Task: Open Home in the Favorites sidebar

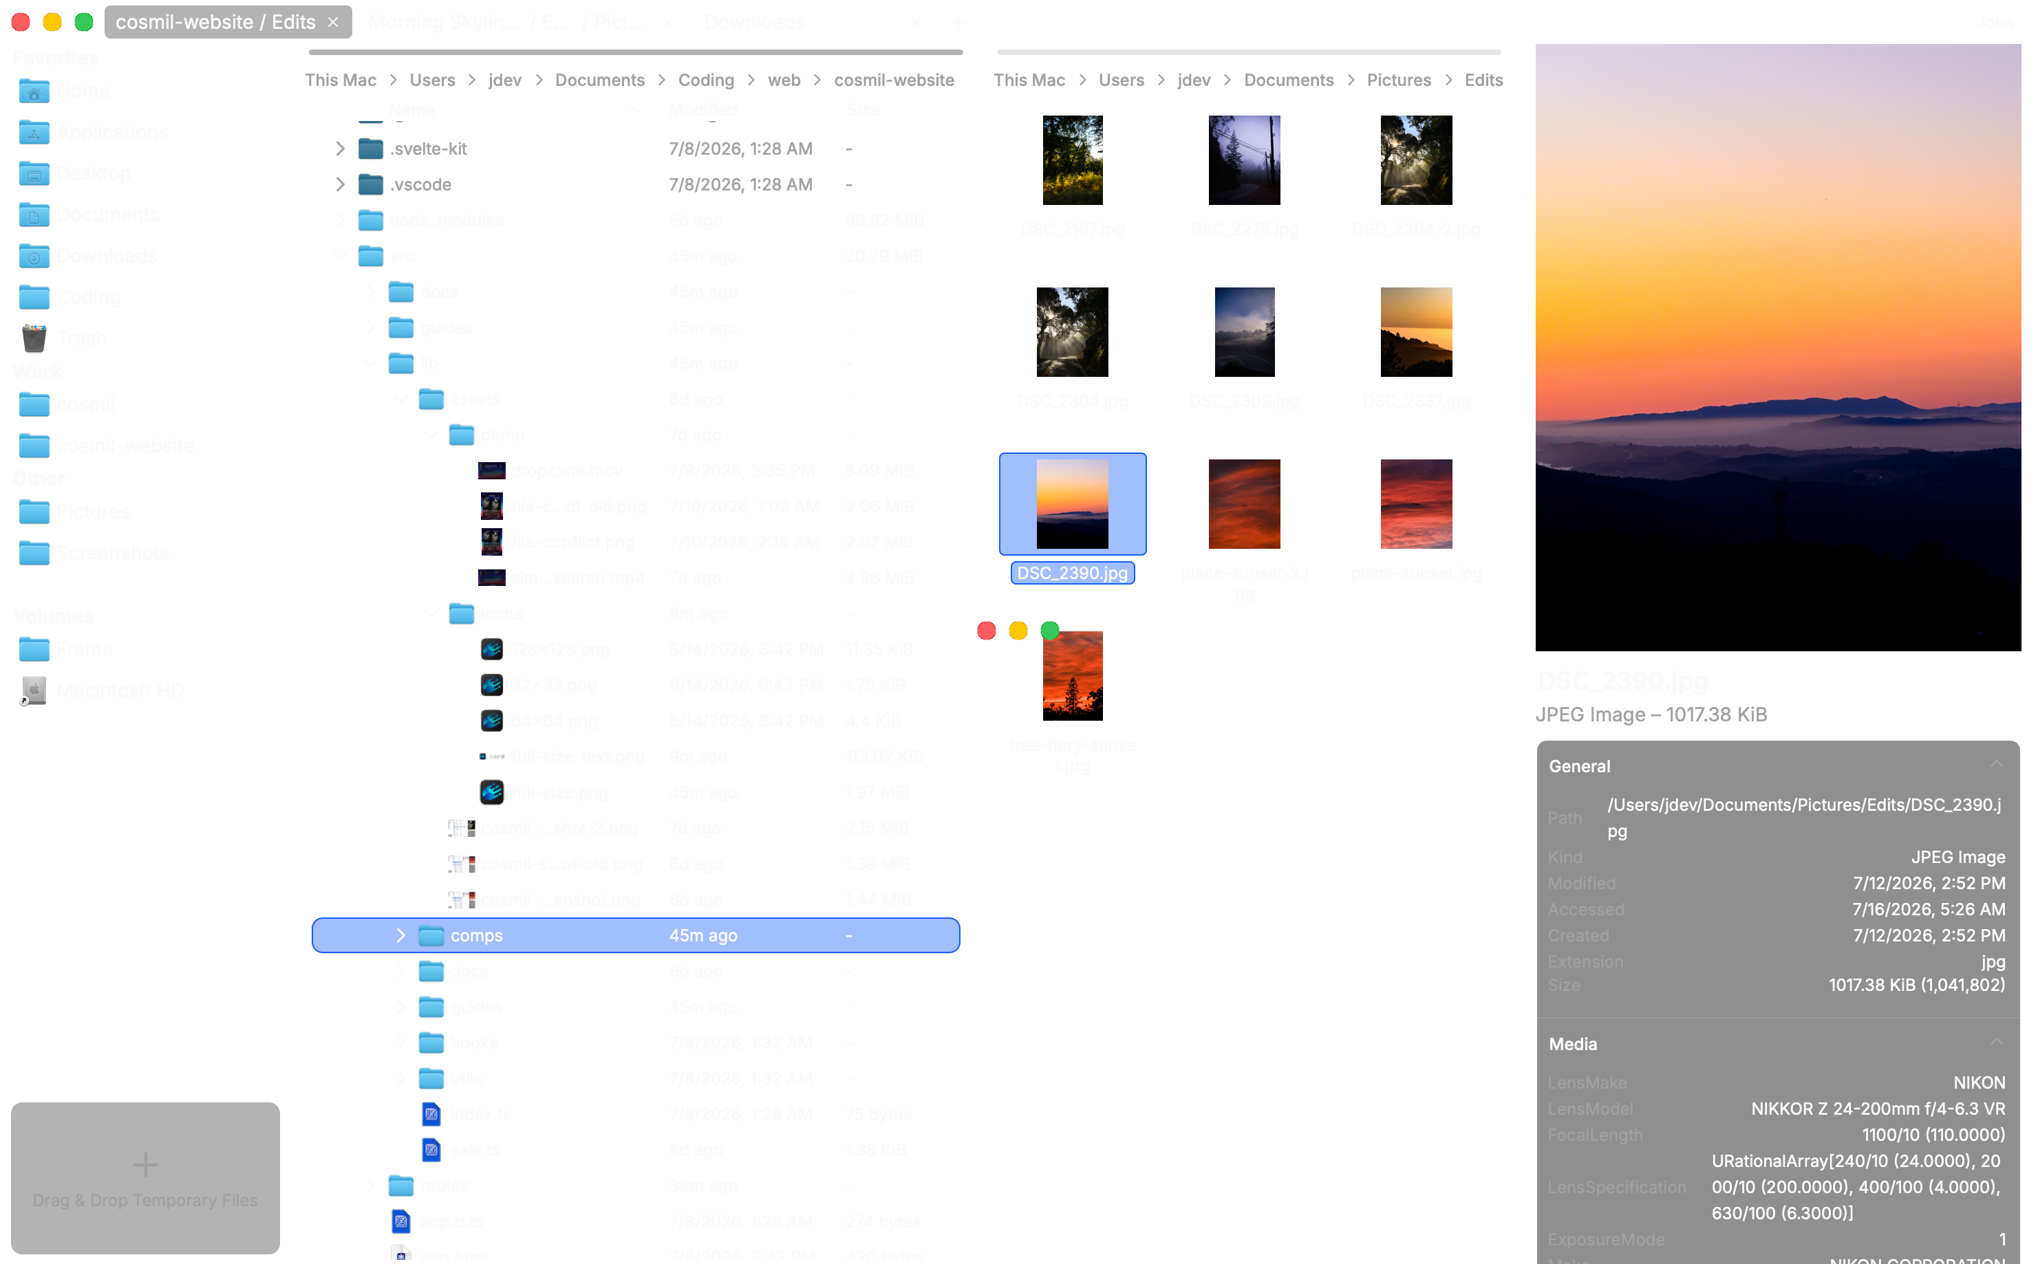Action: pos(83,90)
